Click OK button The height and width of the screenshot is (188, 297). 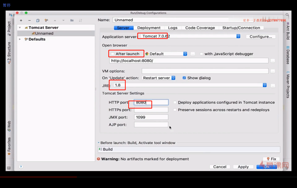(267, 167)
